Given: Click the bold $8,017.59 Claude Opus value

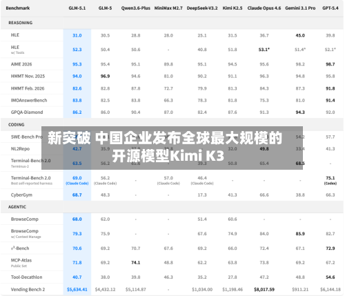Looking at the screenshot, I should click(x=264, y=289).
